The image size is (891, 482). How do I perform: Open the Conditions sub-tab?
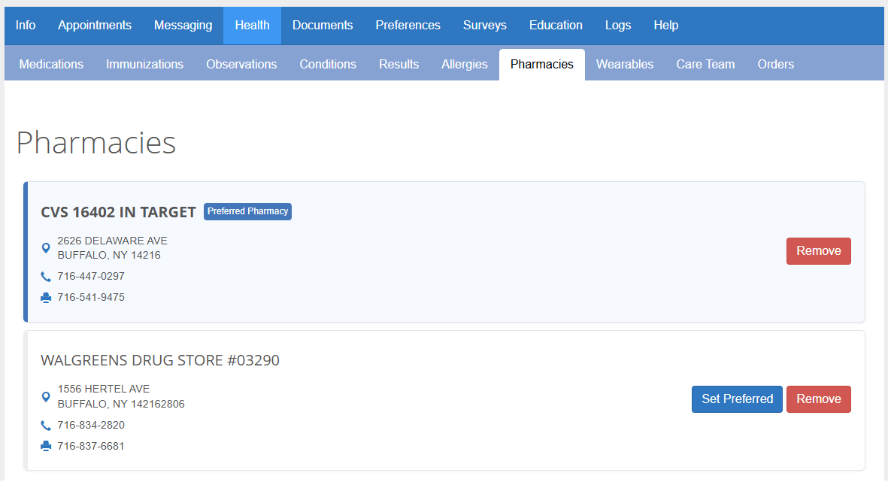click(x=328, y=64)
